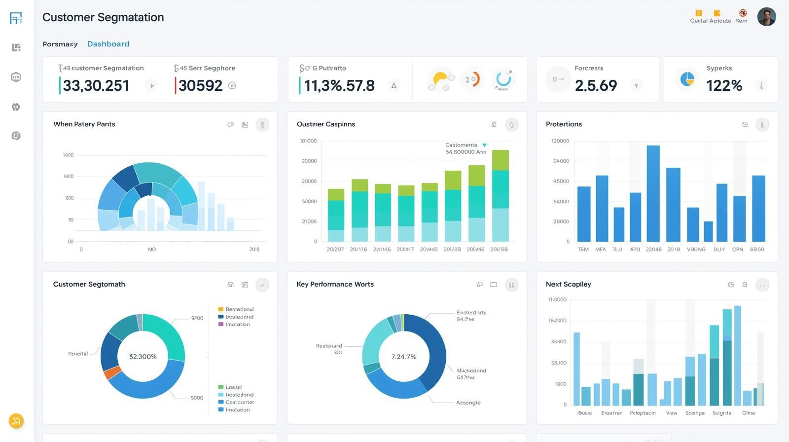The height and width of the screenshot is (442, 789).
Task: Click lock icon in Next Scaplley panel
Action: click(x=745, y=285)
